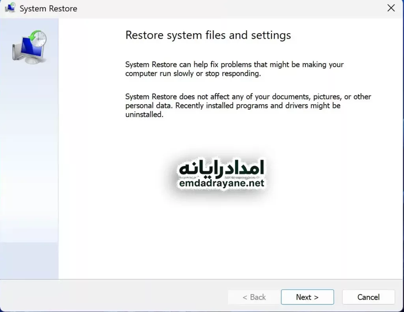Close the System Restore window
The image size is (404, 312).
pos(391,8)
